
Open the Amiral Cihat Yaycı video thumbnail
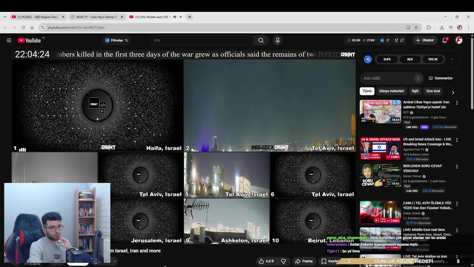point(380,112)
